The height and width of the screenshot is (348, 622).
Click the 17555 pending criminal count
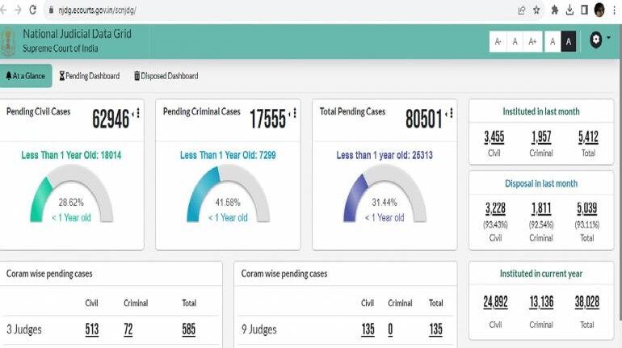(267, 119)
